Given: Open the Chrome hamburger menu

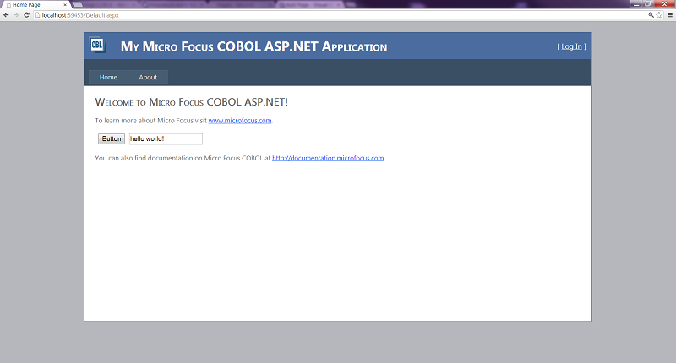Looking at the screenshot, I should 670,15.
